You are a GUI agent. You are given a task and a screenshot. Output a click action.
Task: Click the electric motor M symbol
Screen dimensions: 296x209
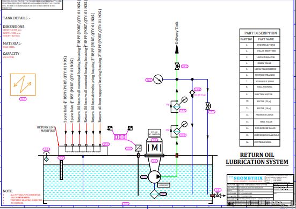(x=155, y=147)
